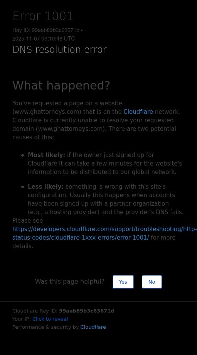Viewport: 197px width, 355px height.
Task: Click the DNS resolution error heading
Action: [59, 49]
